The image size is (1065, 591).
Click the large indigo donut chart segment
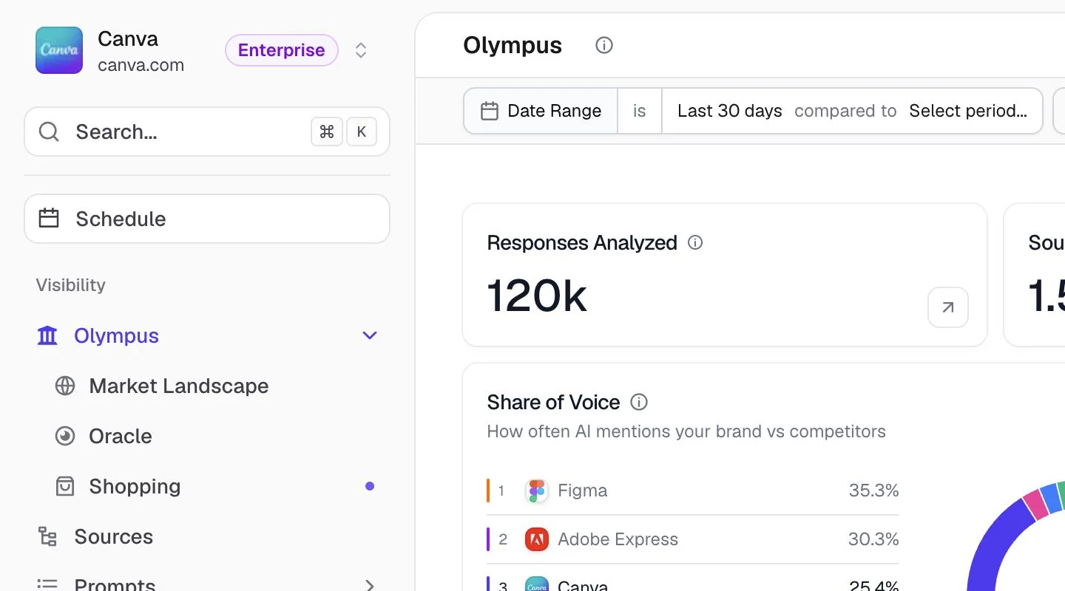[x=995, y=547]
